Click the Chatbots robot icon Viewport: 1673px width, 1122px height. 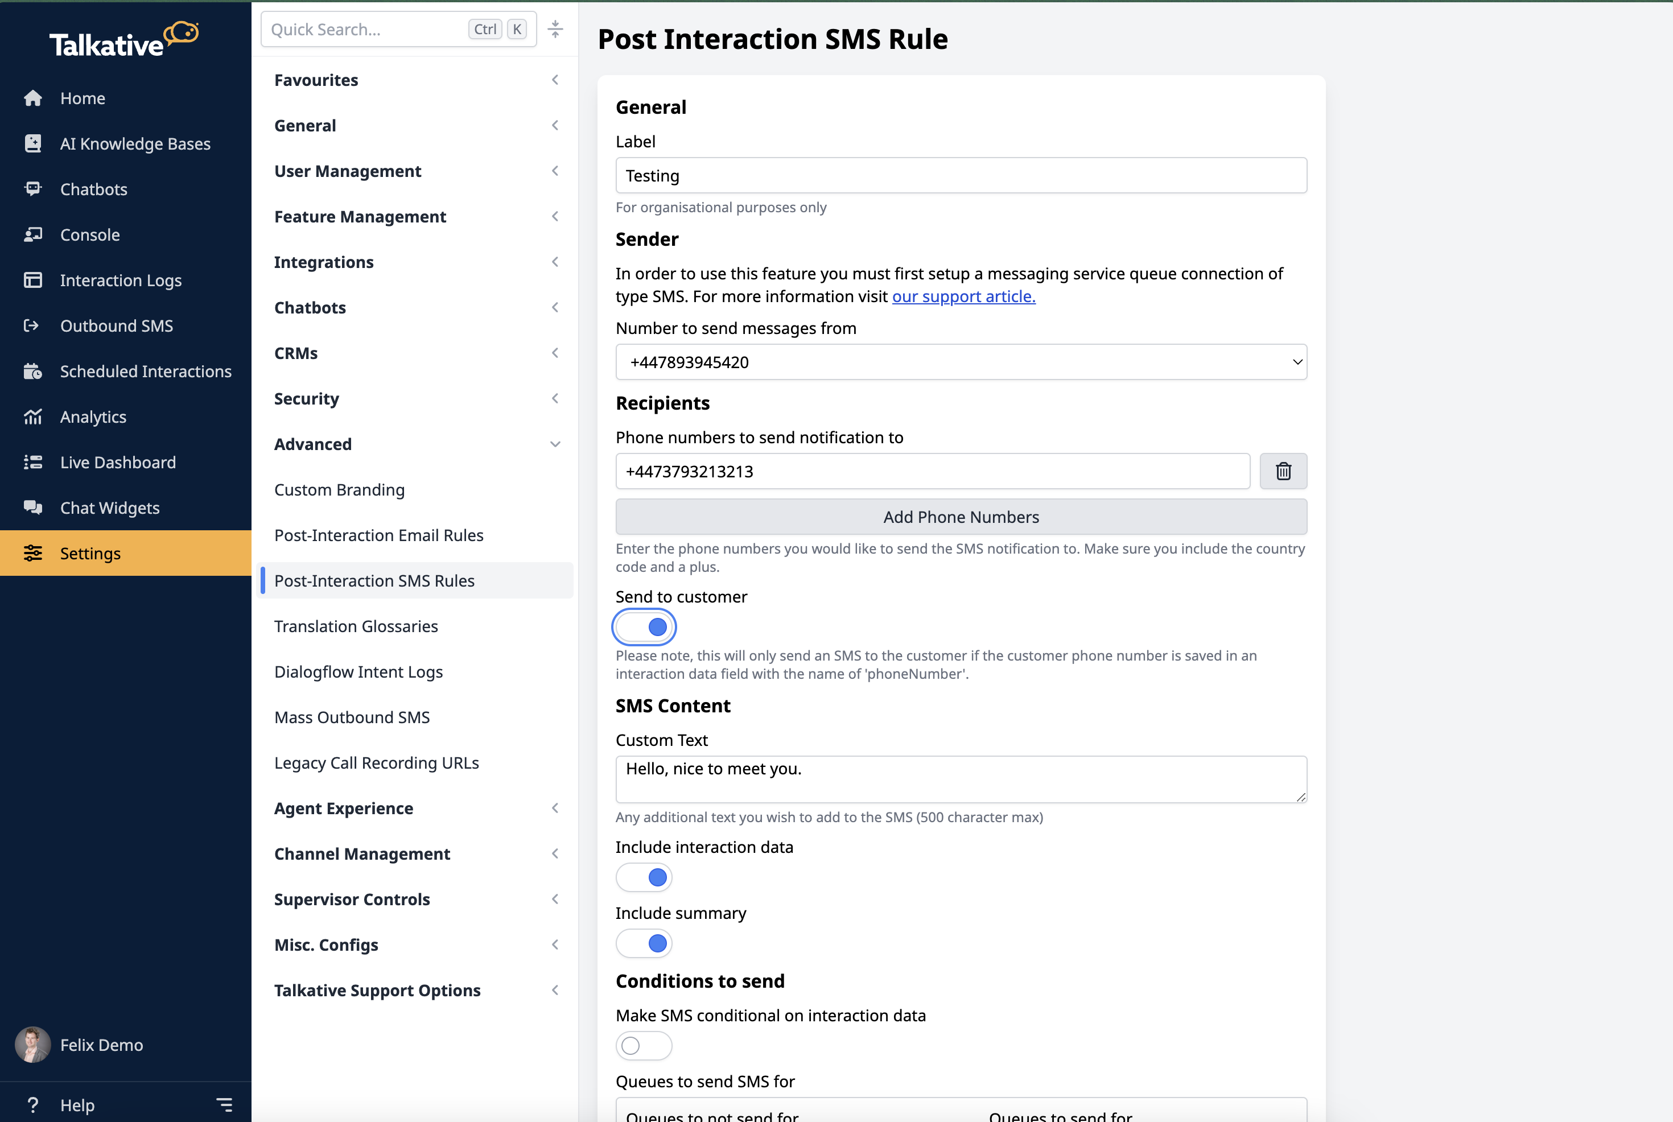click(33, 189)
